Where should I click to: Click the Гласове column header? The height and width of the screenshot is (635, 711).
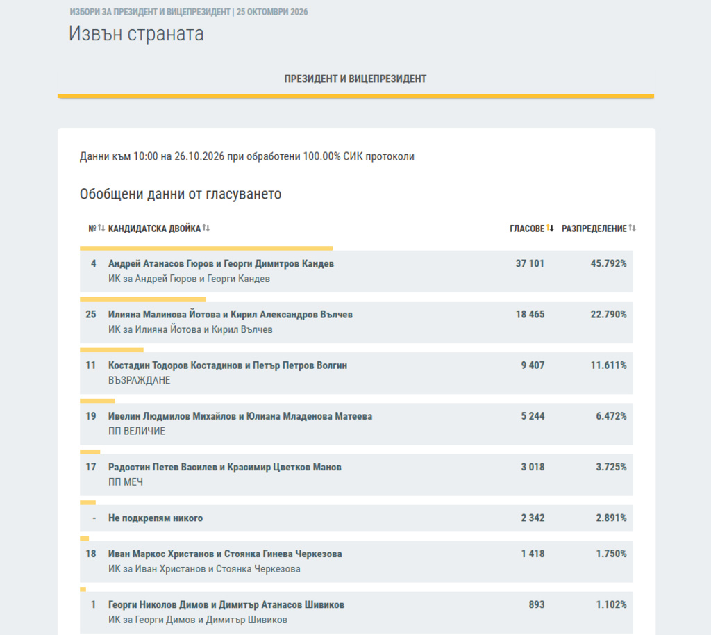click(x=527, y=229)
